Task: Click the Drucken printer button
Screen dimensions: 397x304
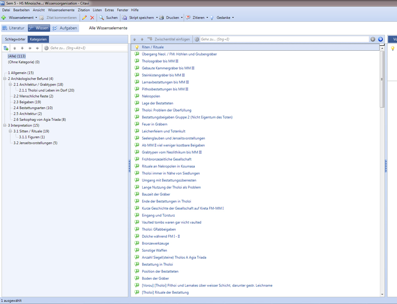Action: click(x=169, y=18)
